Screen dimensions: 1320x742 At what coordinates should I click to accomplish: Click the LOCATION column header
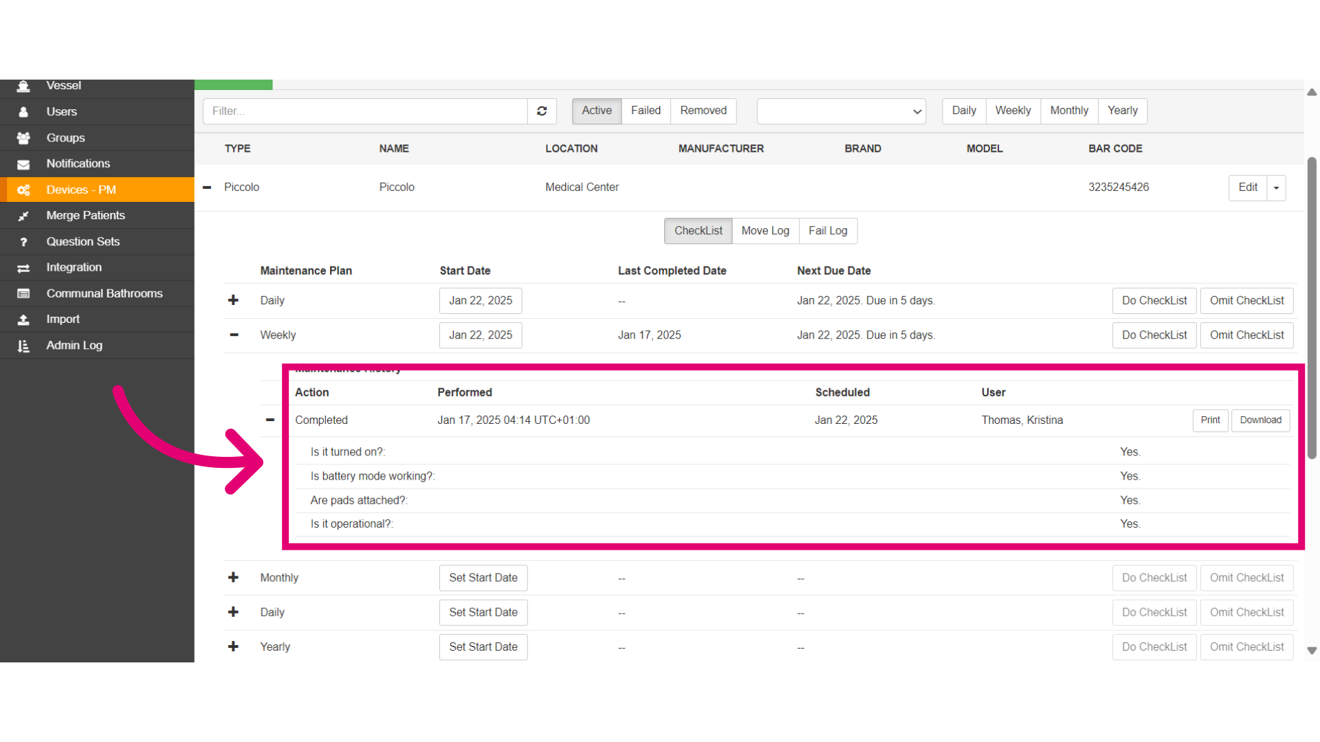click(571, 148)
